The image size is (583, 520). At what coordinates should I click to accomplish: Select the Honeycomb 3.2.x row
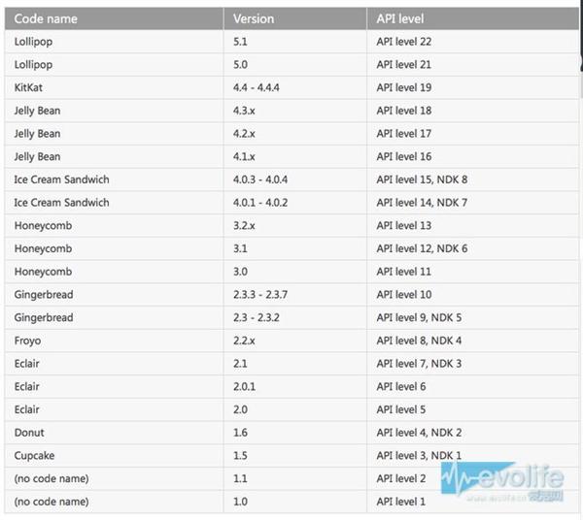[x=291, y=226]
